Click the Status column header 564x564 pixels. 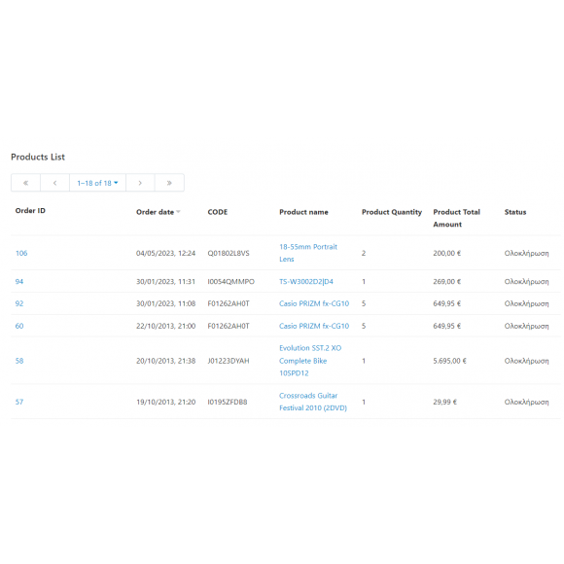click(515, 212)
